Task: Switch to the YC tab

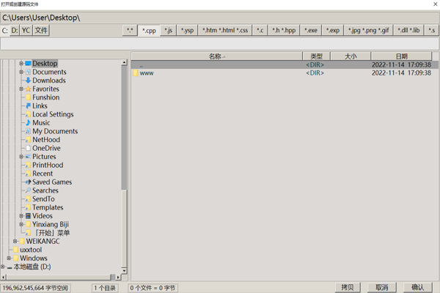Action: point(26,31)
